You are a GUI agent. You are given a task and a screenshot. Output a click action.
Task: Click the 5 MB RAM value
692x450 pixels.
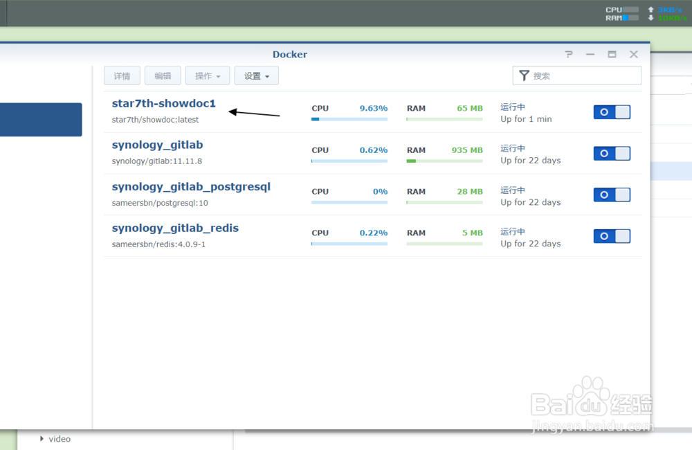[x=472, y=233]
